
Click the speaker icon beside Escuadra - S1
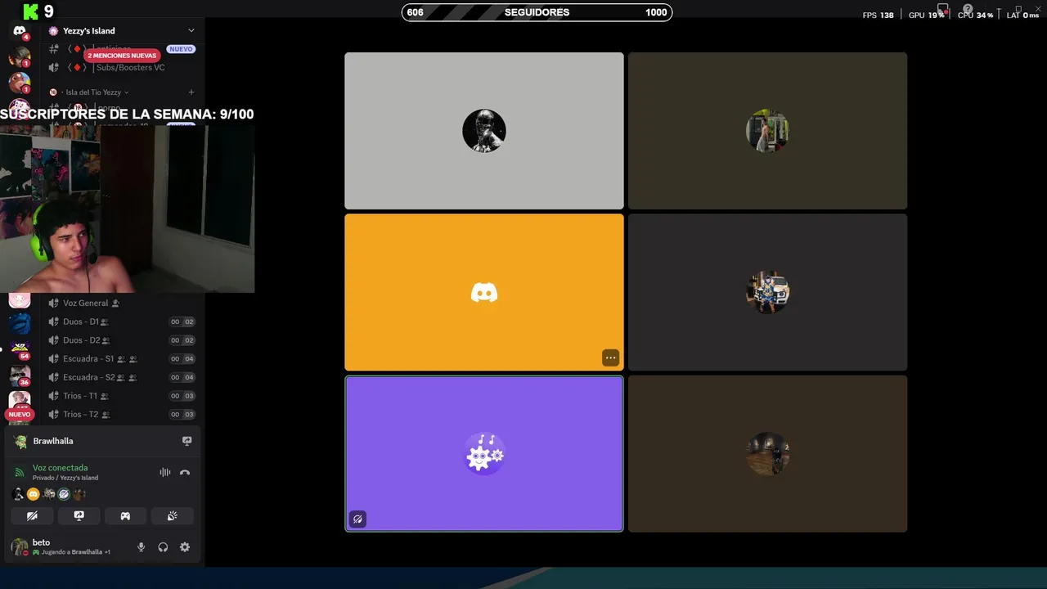point(53,359)
